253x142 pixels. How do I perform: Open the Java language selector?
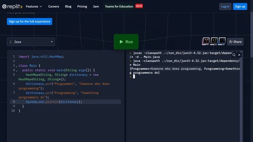click(31, 42)
